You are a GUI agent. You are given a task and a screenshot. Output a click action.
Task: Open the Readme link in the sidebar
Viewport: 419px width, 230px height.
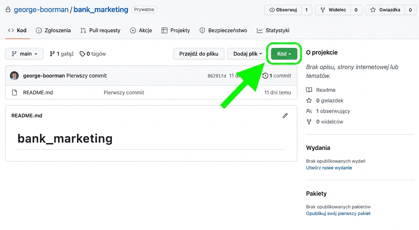point(321,90)
